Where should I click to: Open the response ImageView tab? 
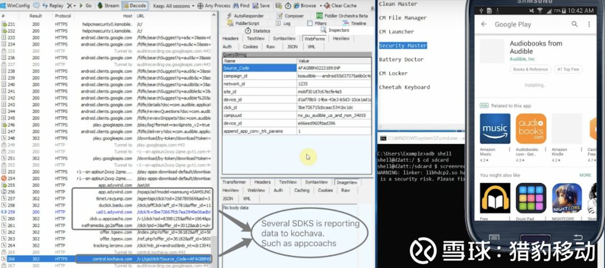pos(346,182)
